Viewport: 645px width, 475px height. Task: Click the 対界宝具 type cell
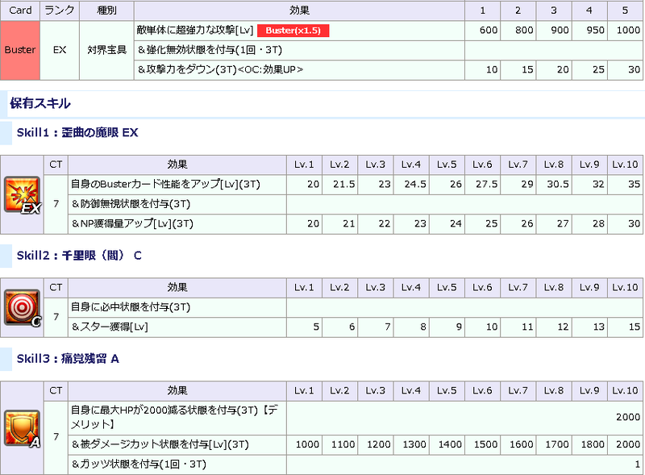[x=106, y=50]
